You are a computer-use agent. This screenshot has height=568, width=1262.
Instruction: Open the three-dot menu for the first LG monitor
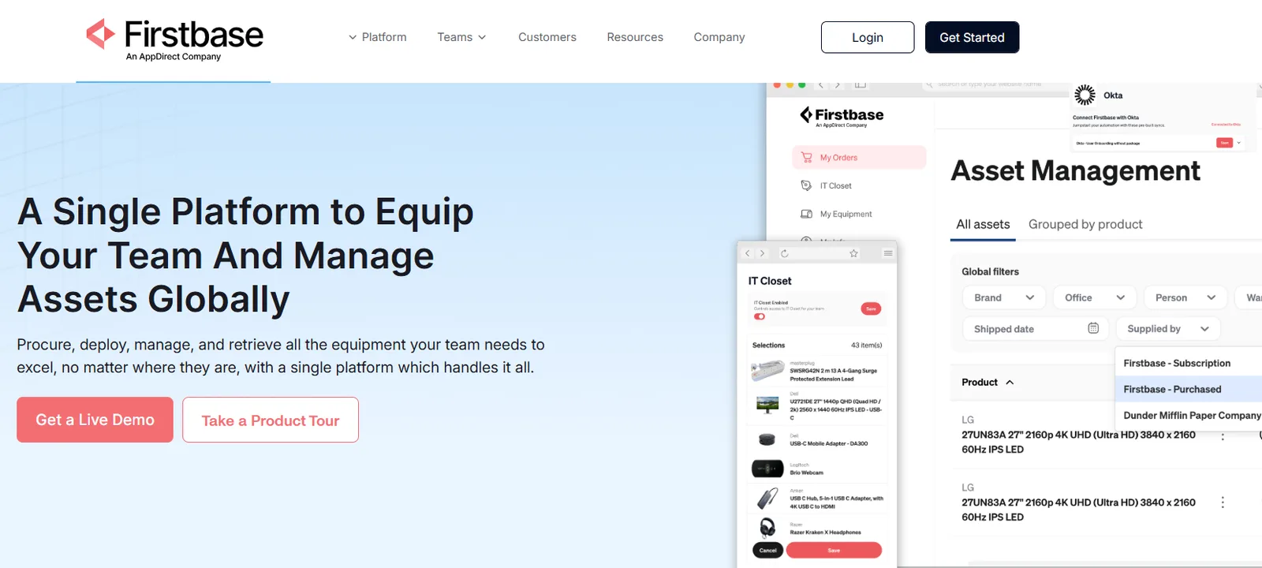tap(1223, 435)
